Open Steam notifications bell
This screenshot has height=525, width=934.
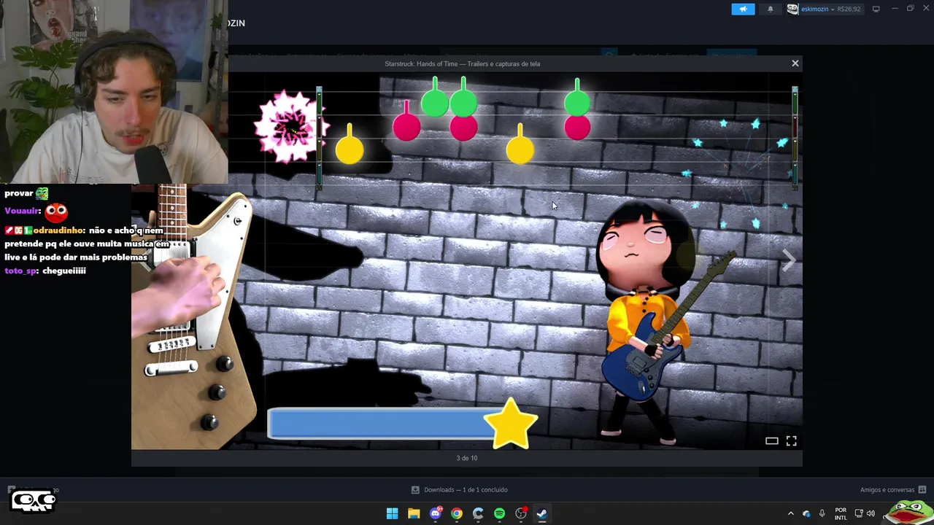771,9
